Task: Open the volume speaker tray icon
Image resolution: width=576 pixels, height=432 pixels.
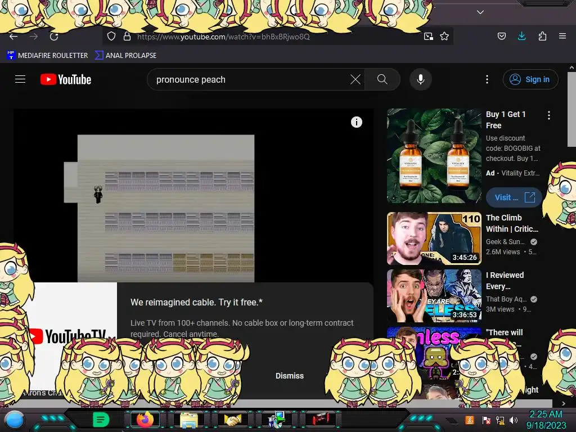Action: pyautogui.click(x=514, y=420)
